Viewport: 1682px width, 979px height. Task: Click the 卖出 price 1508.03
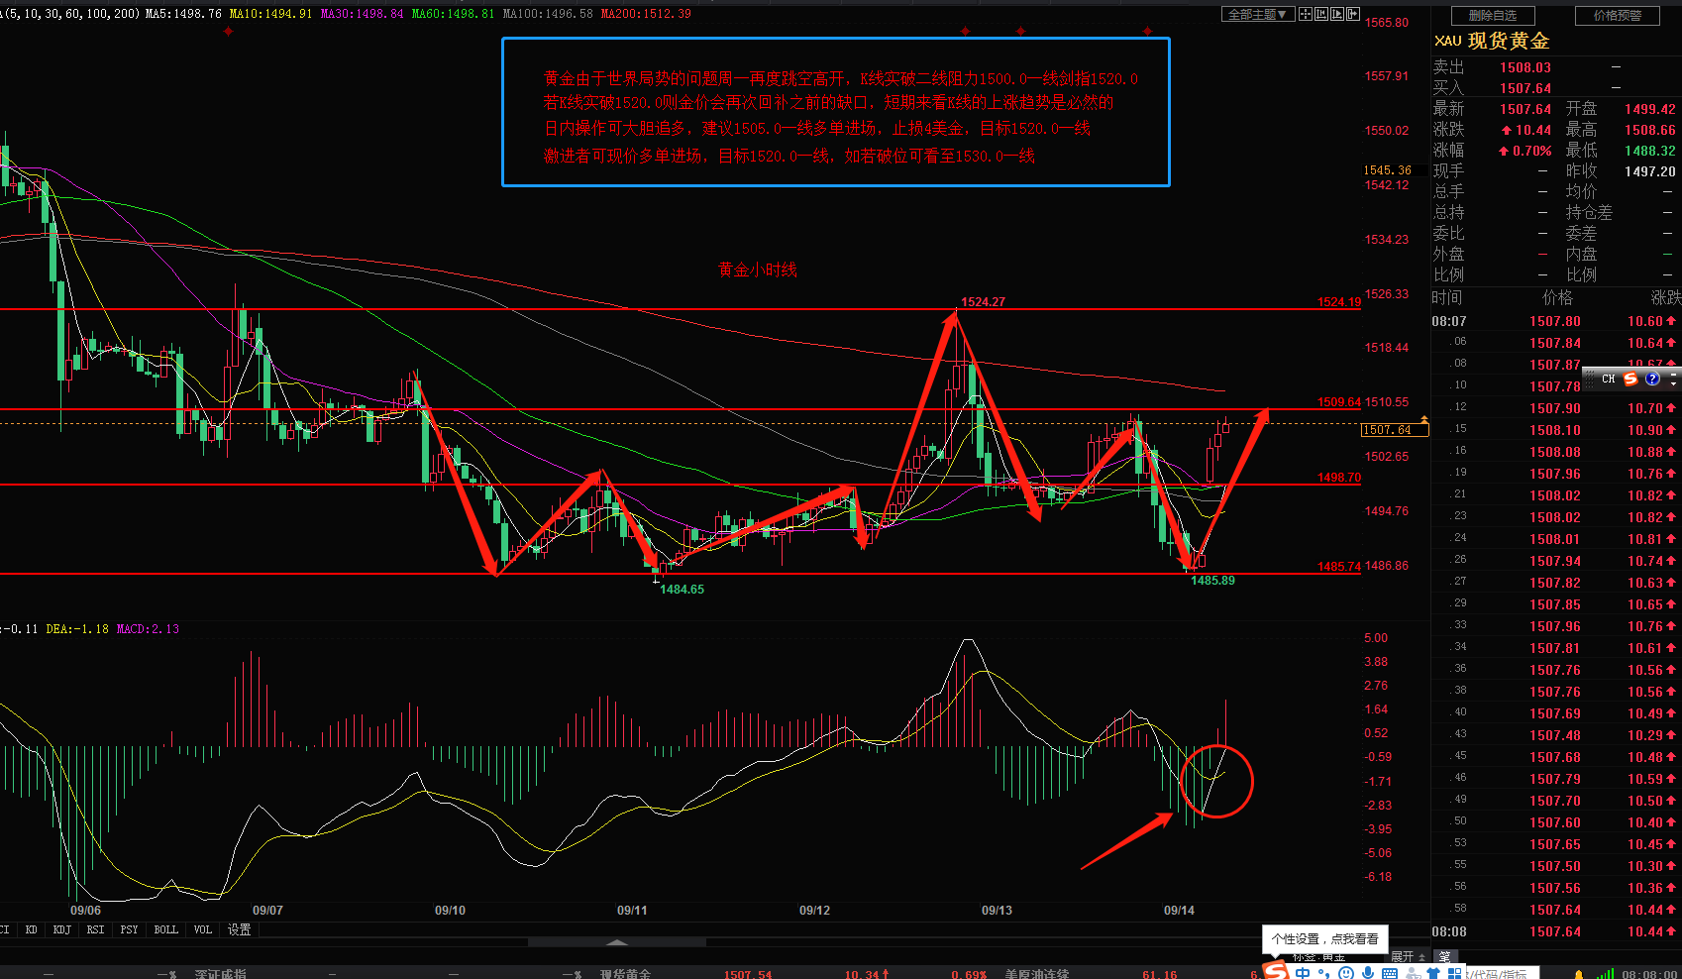pos(1525,67)
